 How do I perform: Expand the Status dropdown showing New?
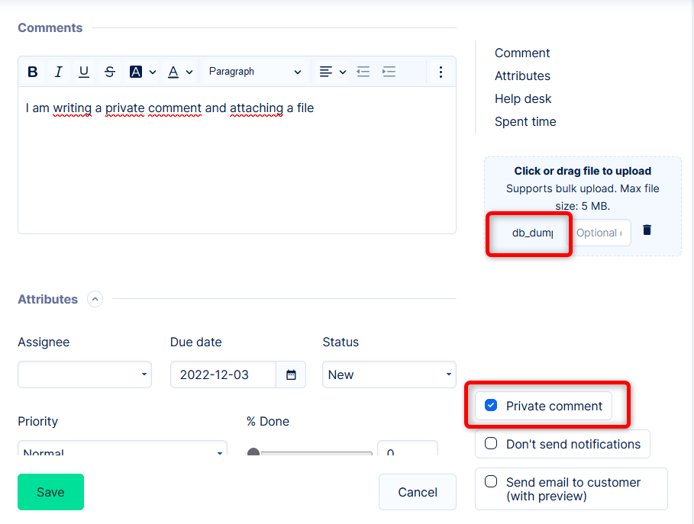pos(389,375)
